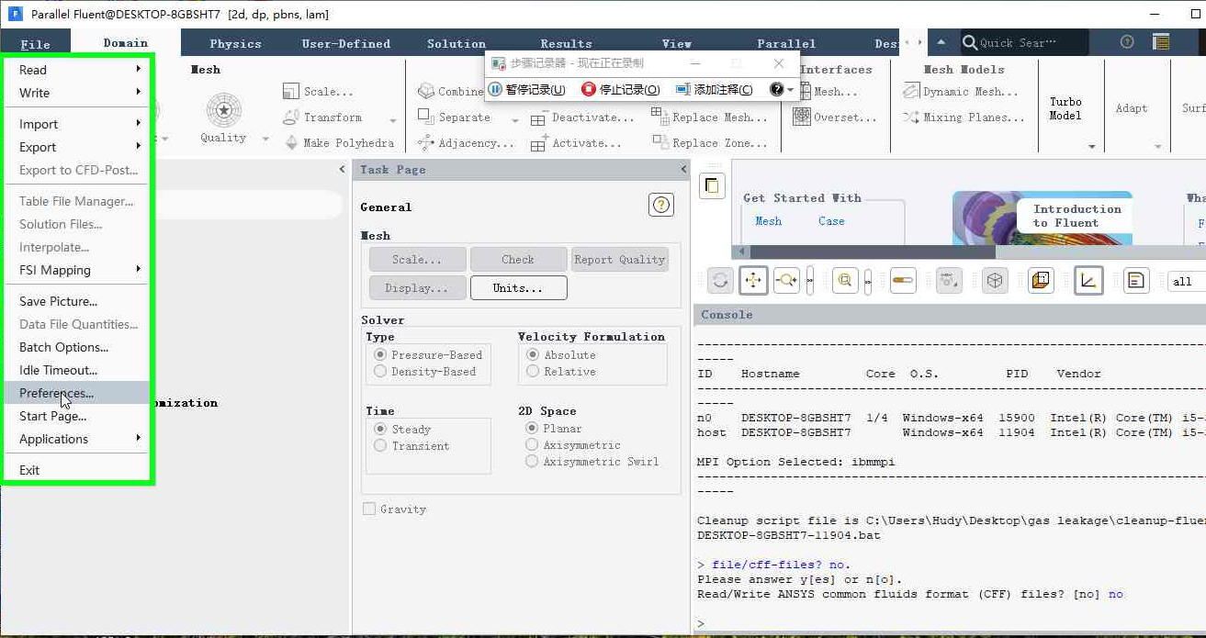Expand the Applications submenu arrow

(139, 439)
